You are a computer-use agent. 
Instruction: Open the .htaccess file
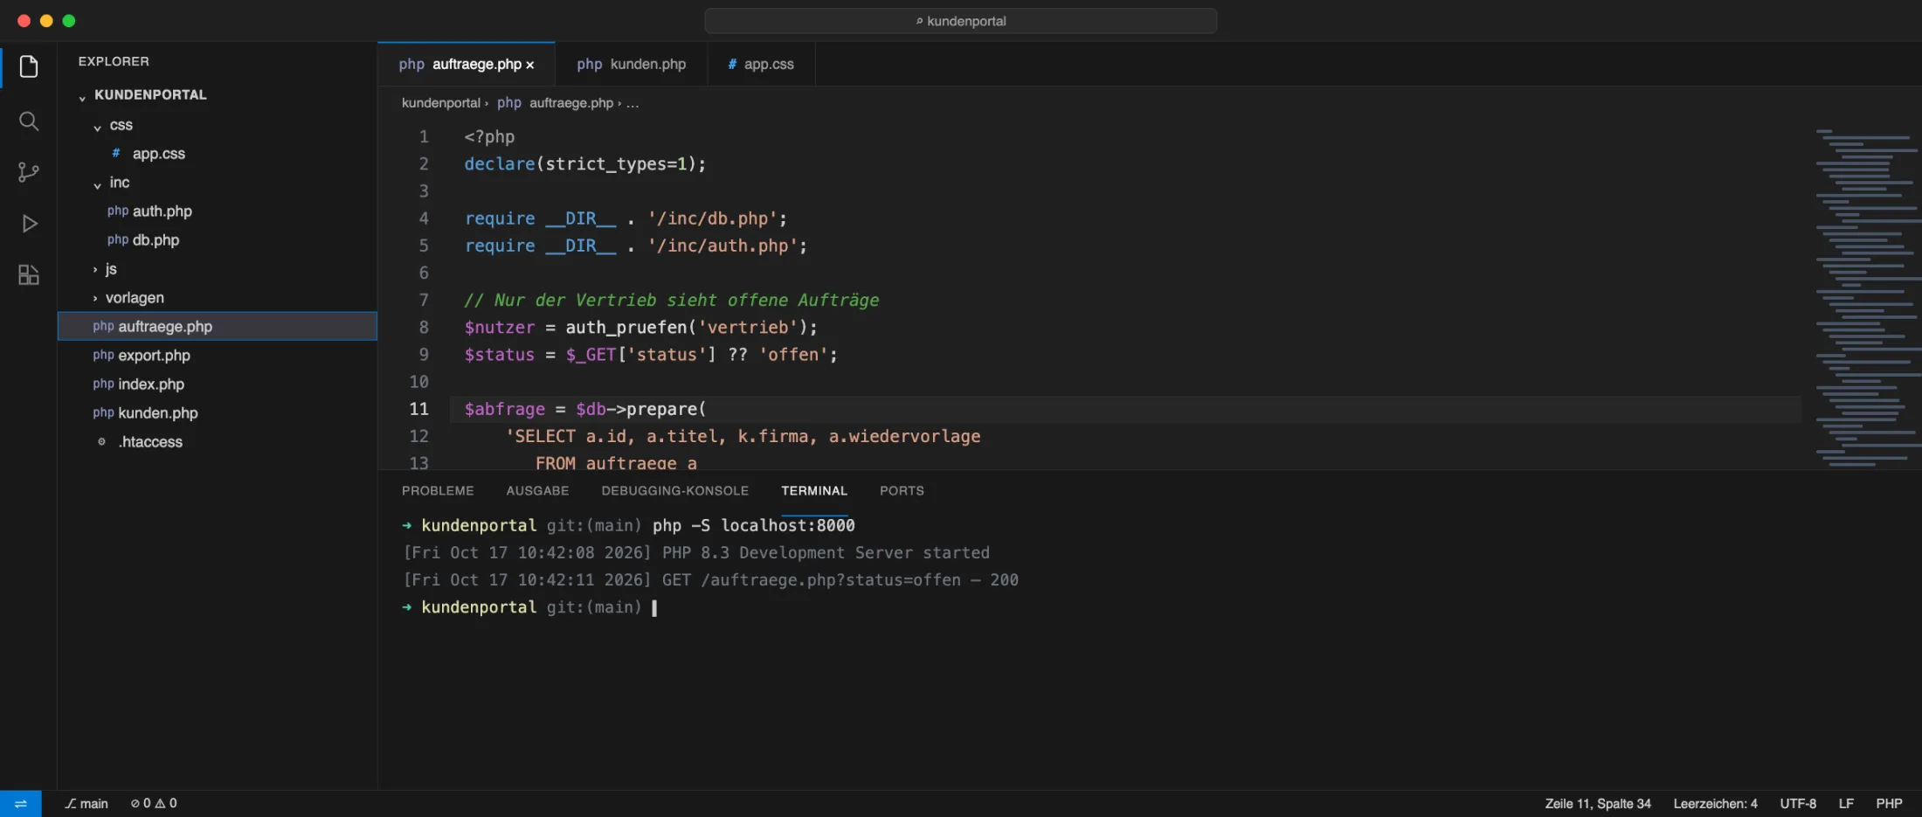point(218,442)
